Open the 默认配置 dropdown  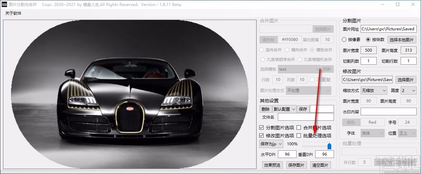tap(284, 109)
